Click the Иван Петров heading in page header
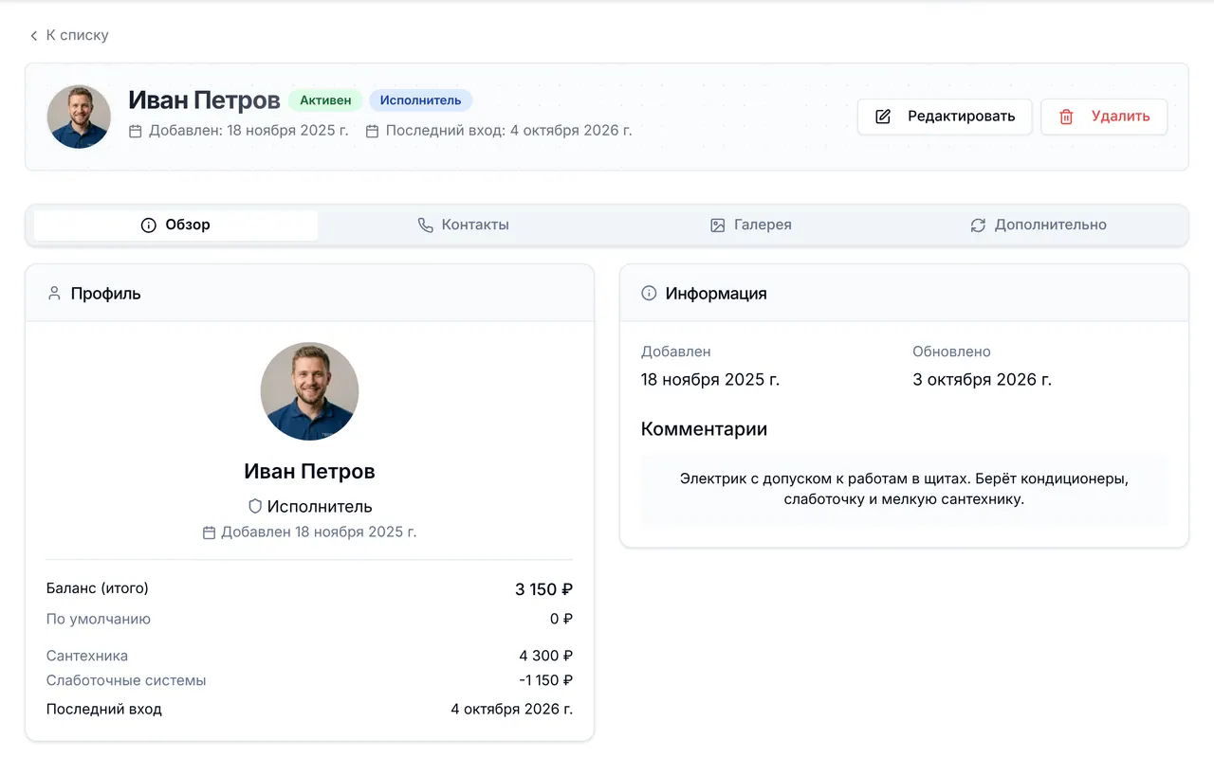1214x758 pixels. (x=204, y=100)
